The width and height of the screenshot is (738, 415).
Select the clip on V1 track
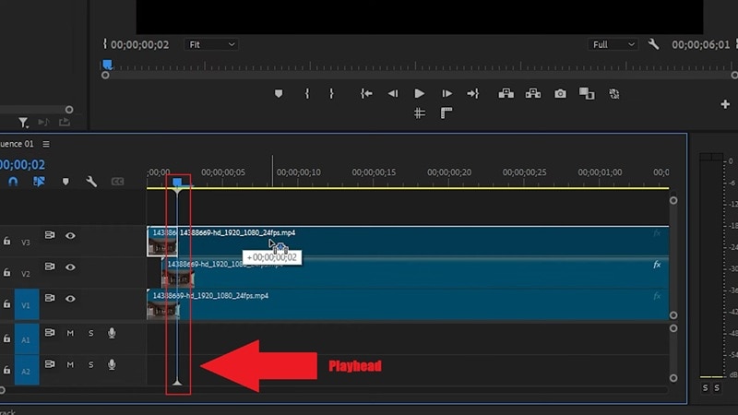click(x=408, y=304)
